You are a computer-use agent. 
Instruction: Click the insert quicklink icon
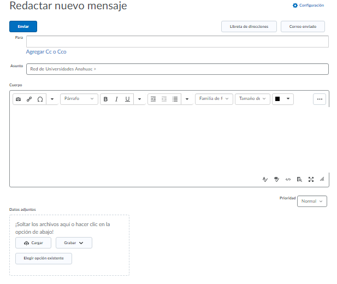pyautogui.click(x=29, y=99)
